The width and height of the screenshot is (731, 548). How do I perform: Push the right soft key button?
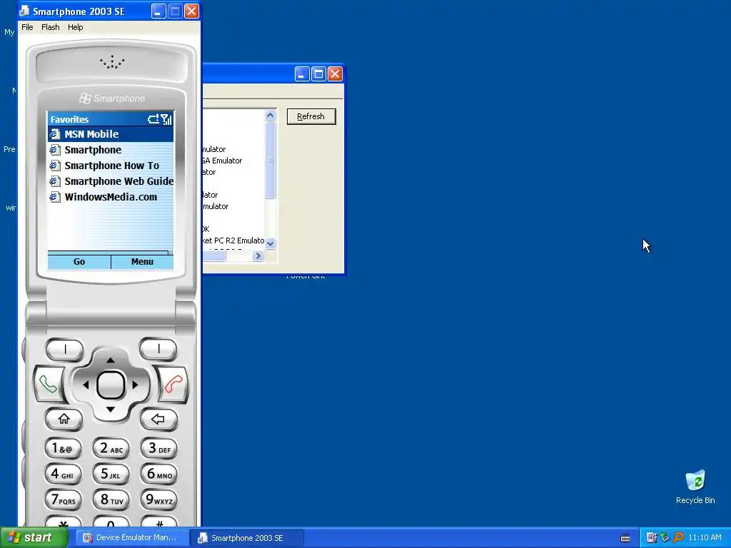(158, 349)
